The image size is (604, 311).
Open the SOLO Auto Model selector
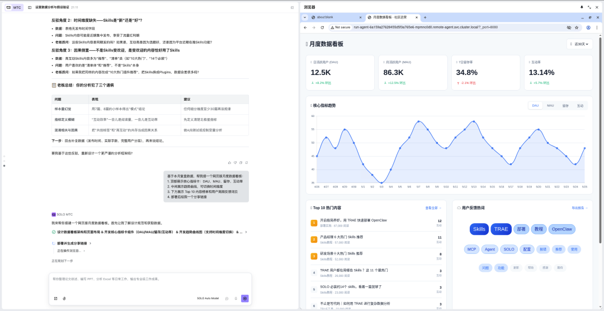tap(207, 298)
